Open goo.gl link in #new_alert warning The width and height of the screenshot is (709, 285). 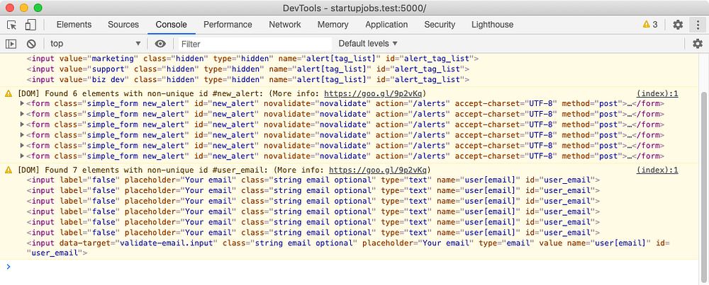(x=374, y=94)
